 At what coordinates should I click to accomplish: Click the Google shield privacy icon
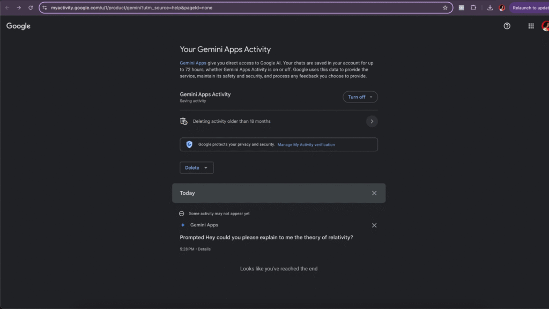tap(189, 144)
